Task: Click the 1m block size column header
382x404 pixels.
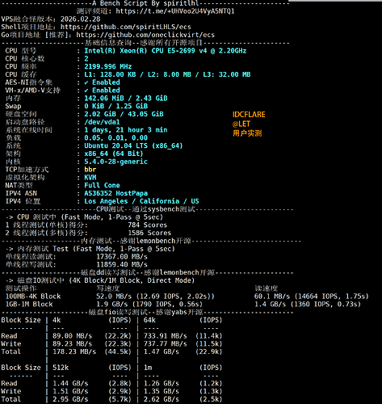Action: 148,368
